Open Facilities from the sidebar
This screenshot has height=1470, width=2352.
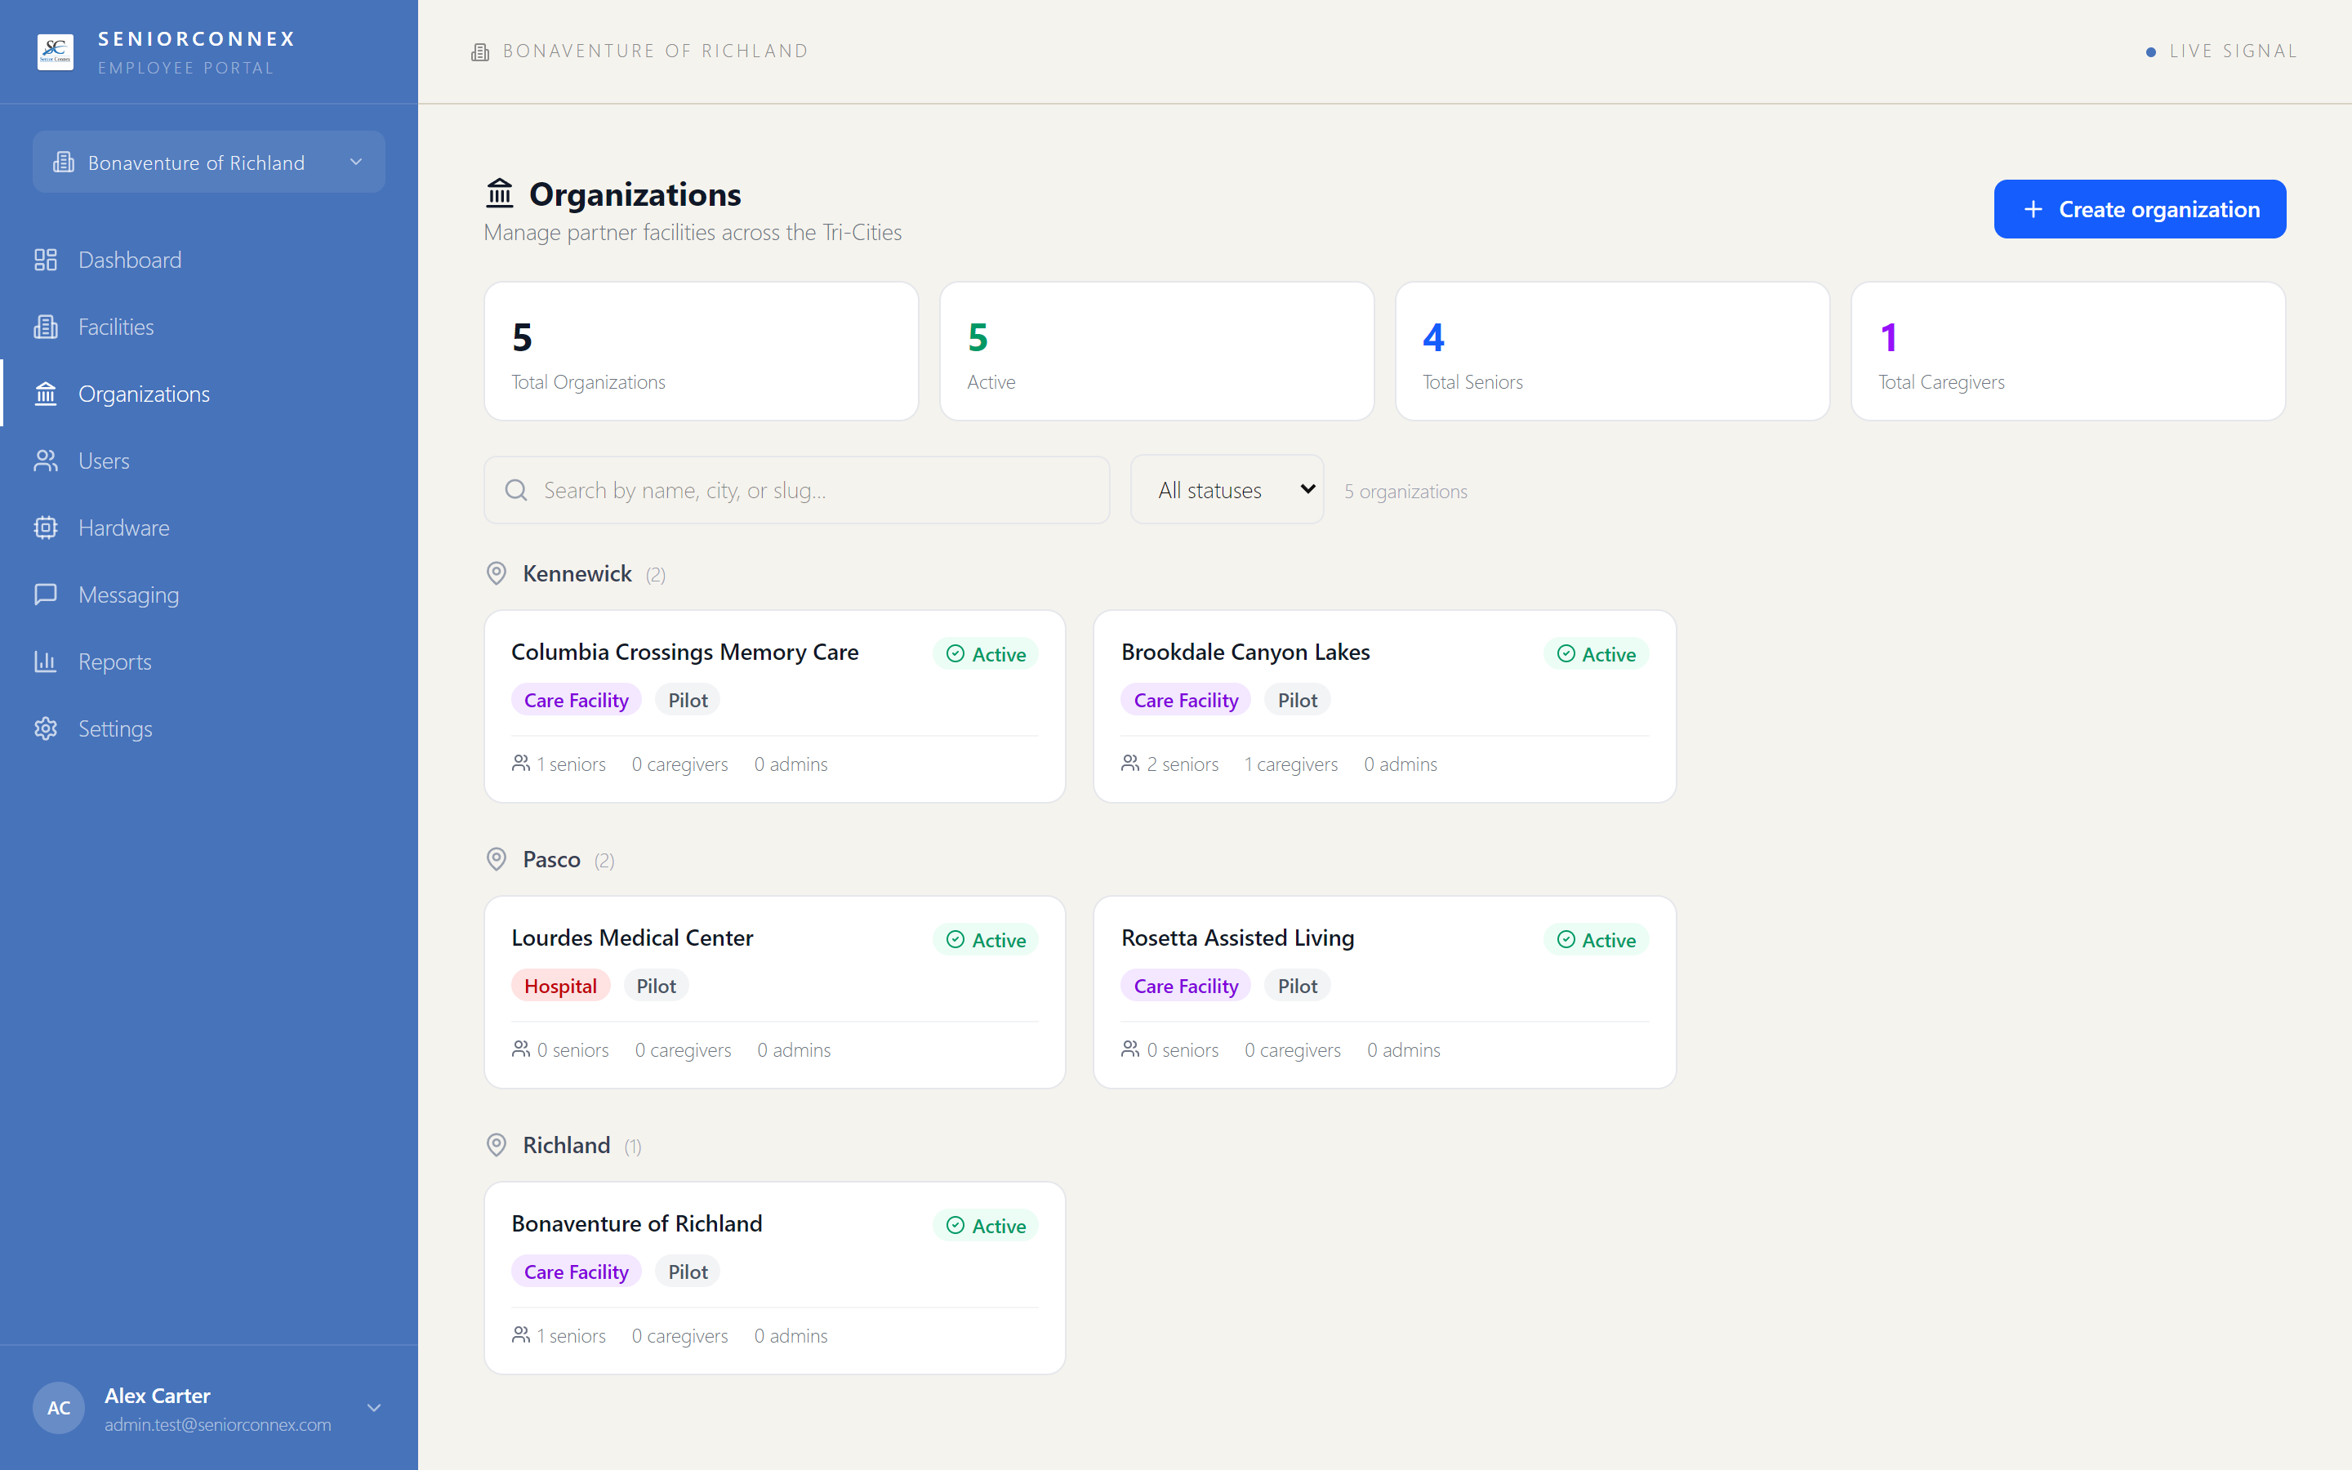[x=209, y=327]
